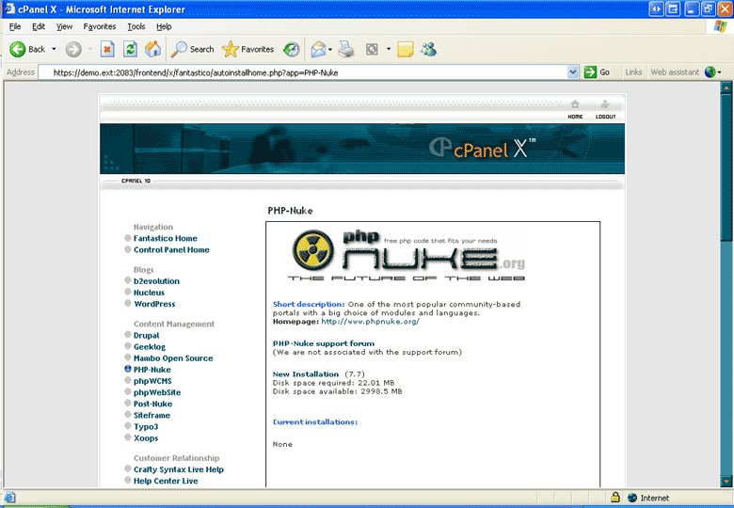Open the Edit menu

coord(39,26)
